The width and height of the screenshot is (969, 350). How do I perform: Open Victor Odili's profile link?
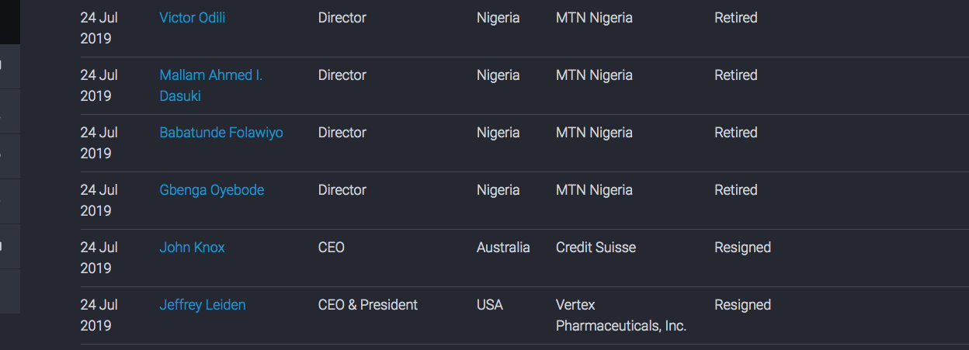[192, 18]
